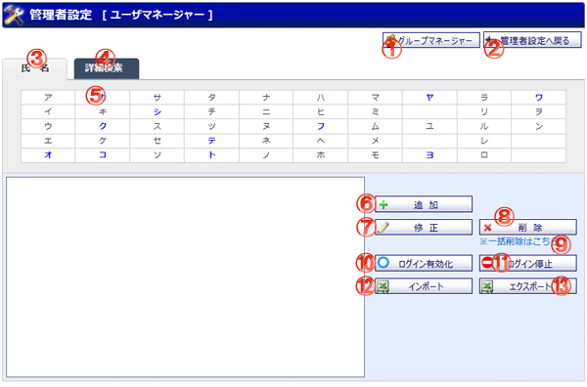This screenshot has width=587, height=387.
Task: Switch to the 氏名 tab
Action: pos(35,68)
